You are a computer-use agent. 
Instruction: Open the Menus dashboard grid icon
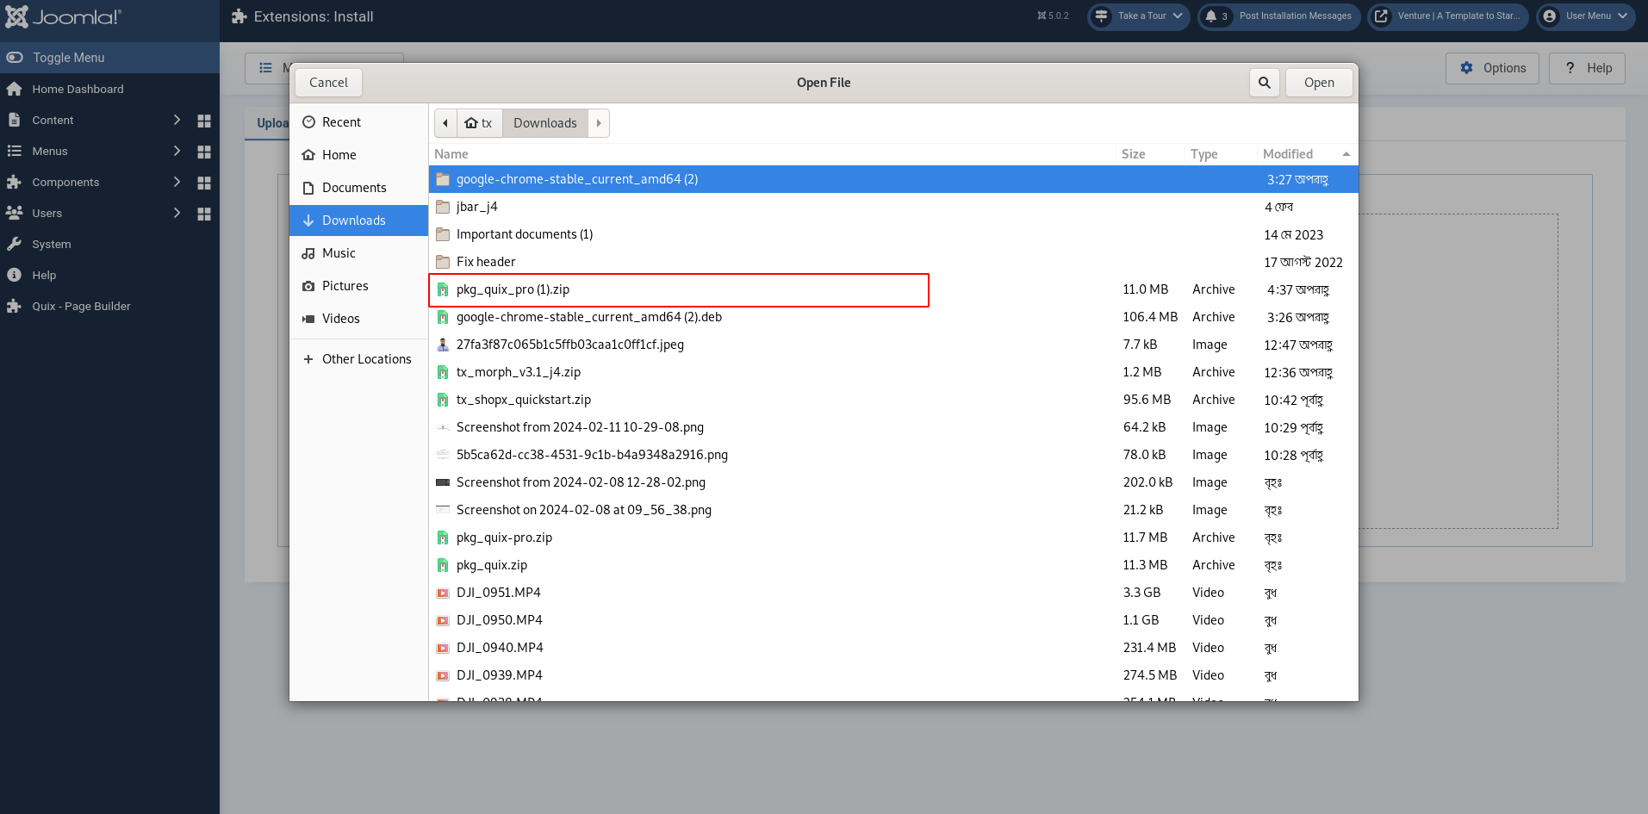point(204,152)
